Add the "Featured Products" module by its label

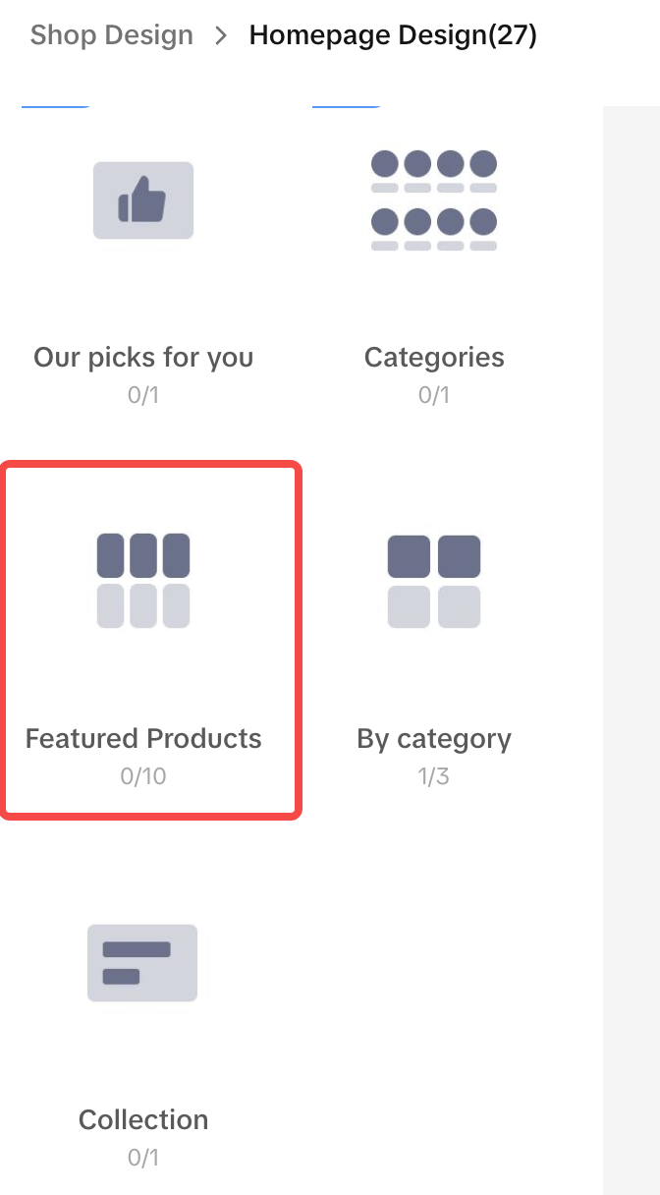(143, 738)
